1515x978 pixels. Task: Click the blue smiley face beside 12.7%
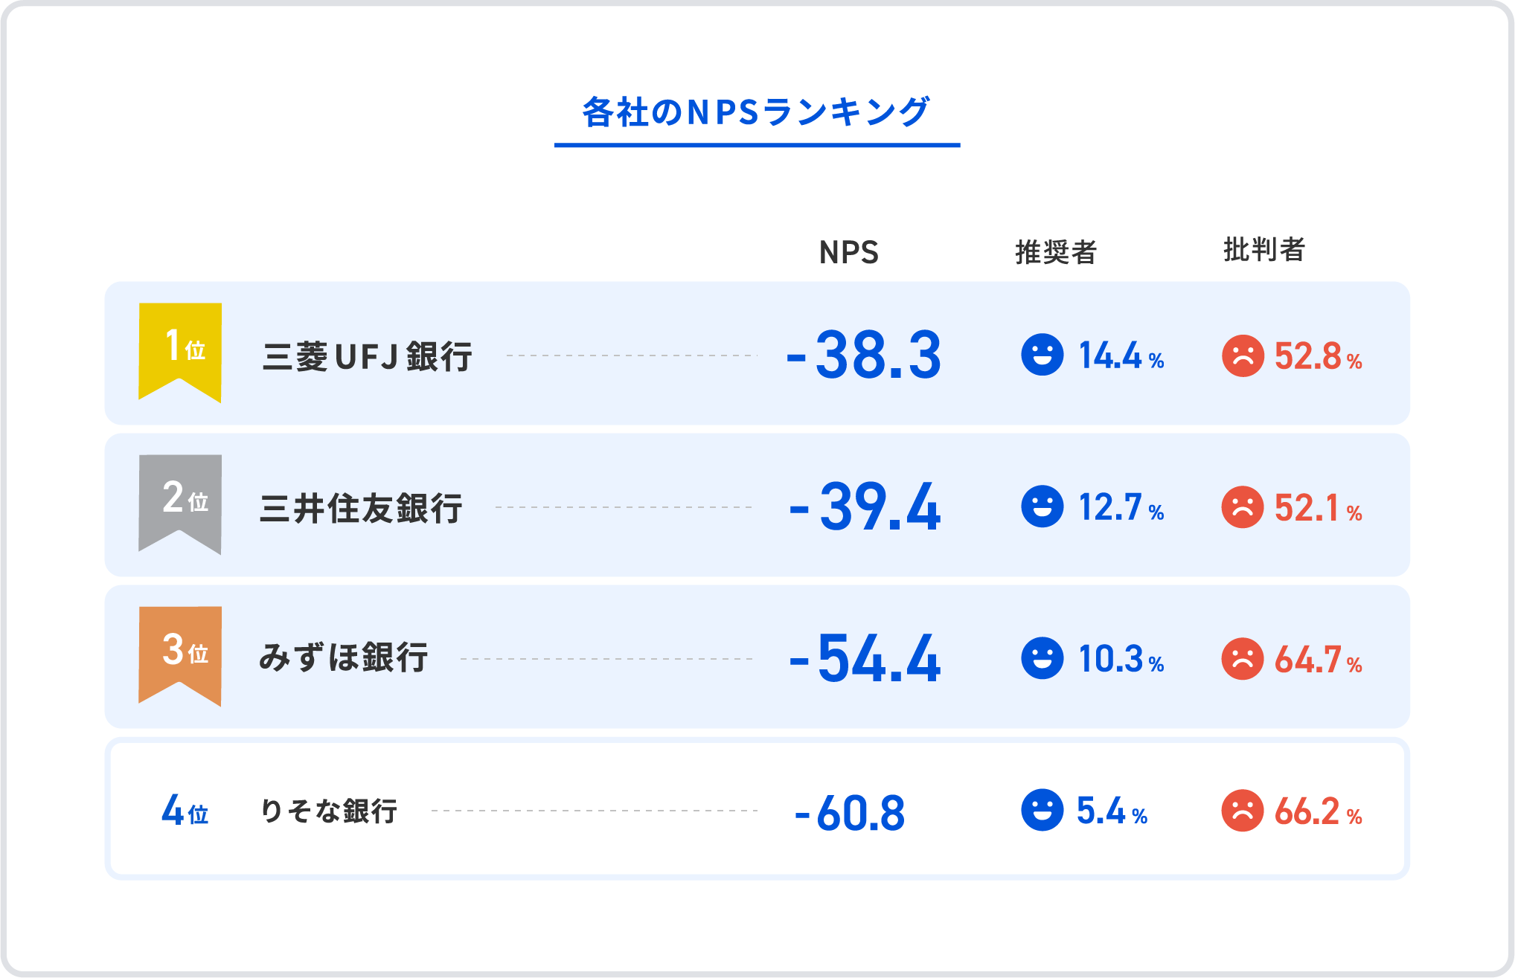(1042, 506)
